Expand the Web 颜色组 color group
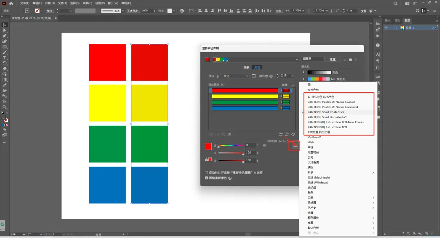The height and width of the screenshot is (238, 440). 304,79
